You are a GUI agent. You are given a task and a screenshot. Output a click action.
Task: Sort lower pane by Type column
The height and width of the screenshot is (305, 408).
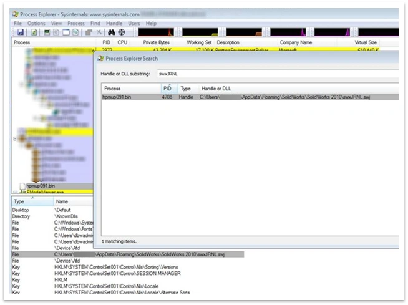point(32,201)
